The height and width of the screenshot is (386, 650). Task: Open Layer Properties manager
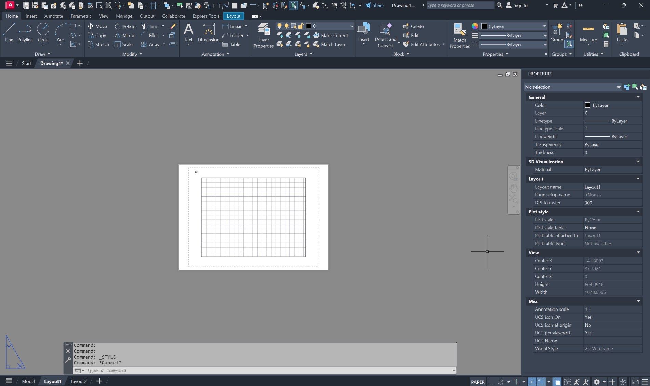263,36
